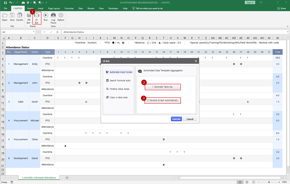The image size is (290, 184).
Task: Click the Generate Table Key button
Action: pos(163,87)
